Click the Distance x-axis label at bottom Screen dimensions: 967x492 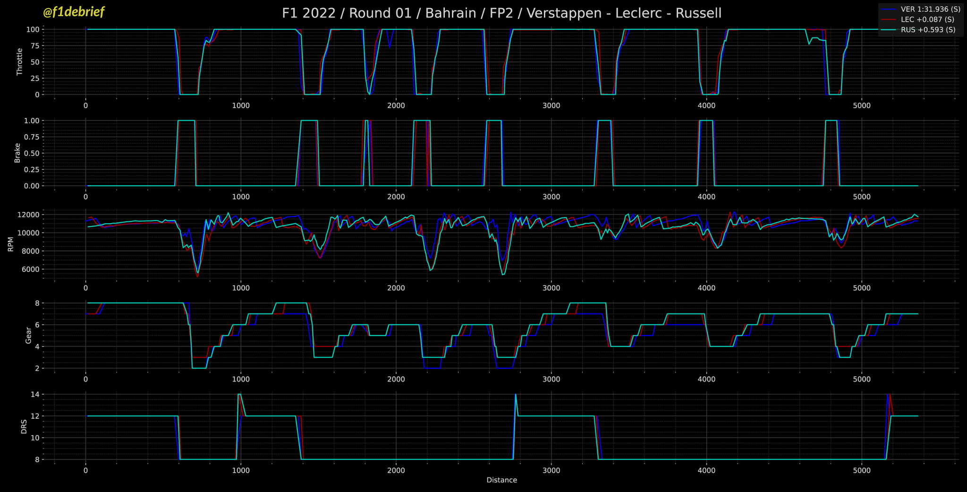pyautogui.click(x=501, y=480)
